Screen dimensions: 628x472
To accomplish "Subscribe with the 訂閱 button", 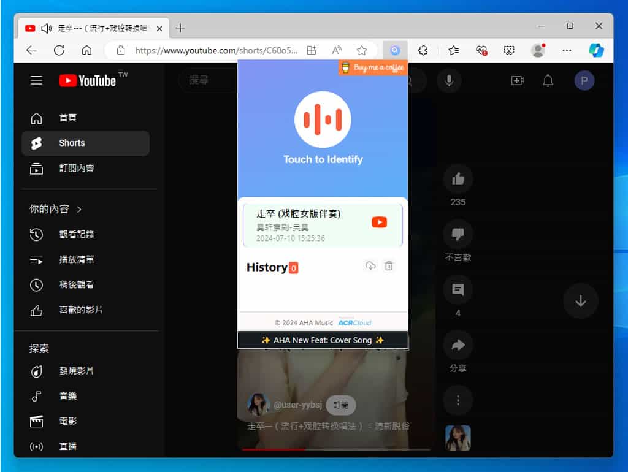I will [x=341, y=405].
